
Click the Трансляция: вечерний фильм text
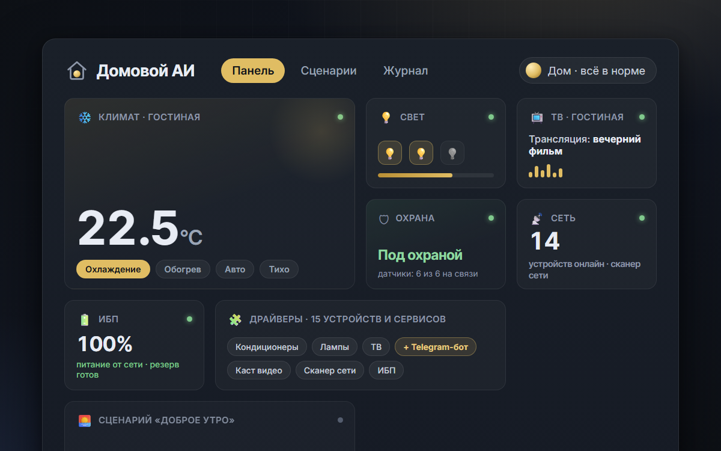(x=585, y=145)
